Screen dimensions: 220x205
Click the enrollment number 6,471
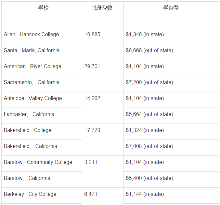(91, 194)
